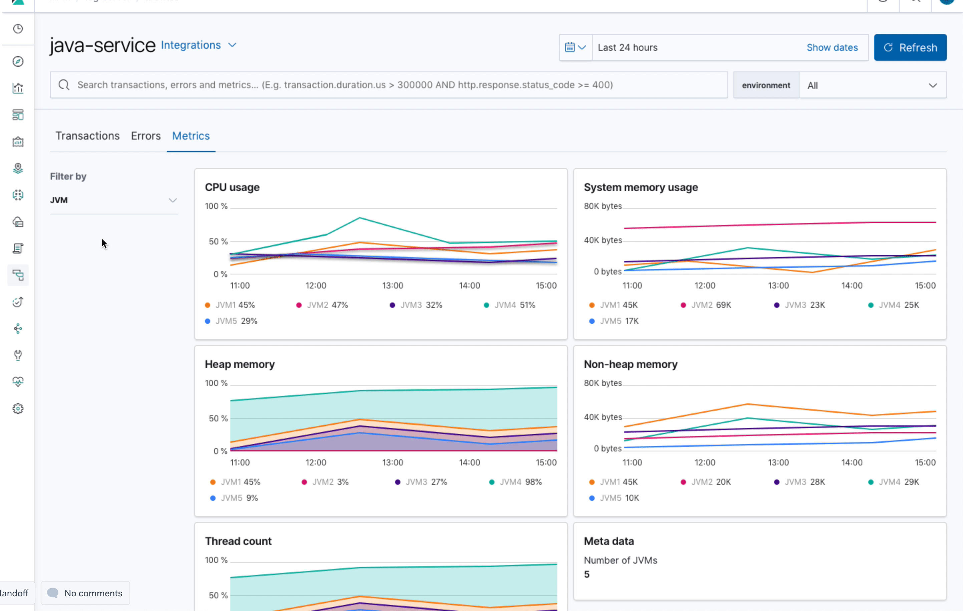Open the environment All dropdown
The height and width of the screenshot is (611, 963).
(872, 85)
